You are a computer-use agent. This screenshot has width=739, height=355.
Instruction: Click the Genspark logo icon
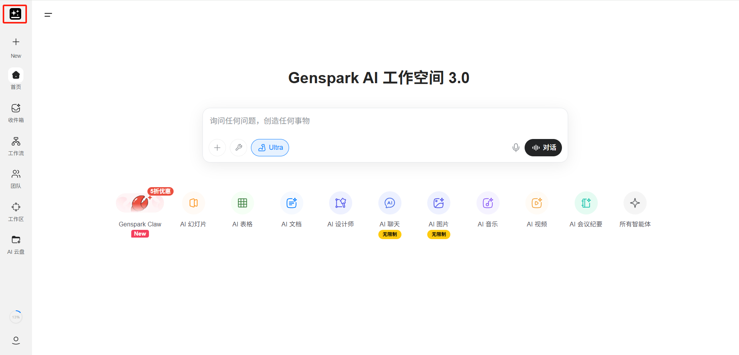15,14
